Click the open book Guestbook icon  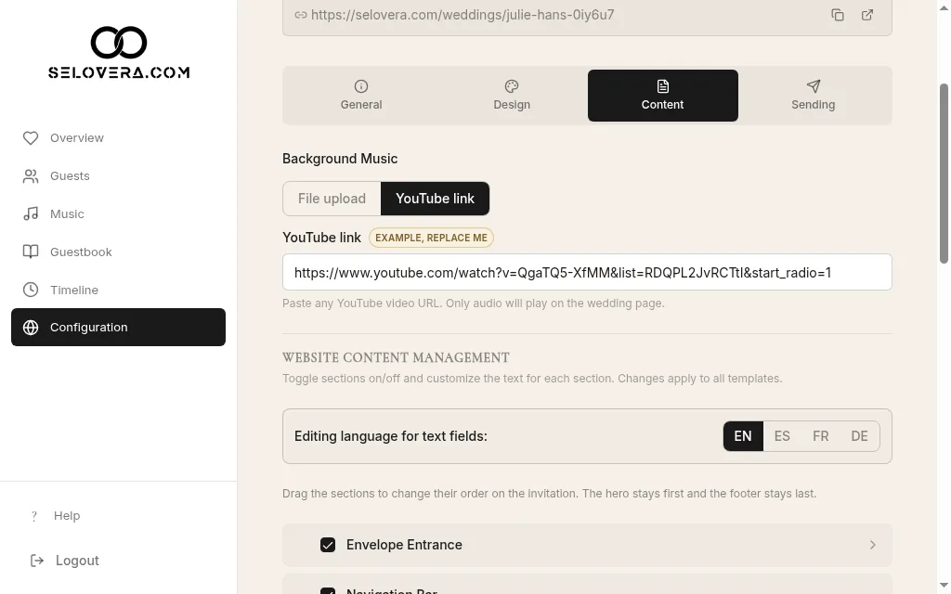(x=31, y=252)
